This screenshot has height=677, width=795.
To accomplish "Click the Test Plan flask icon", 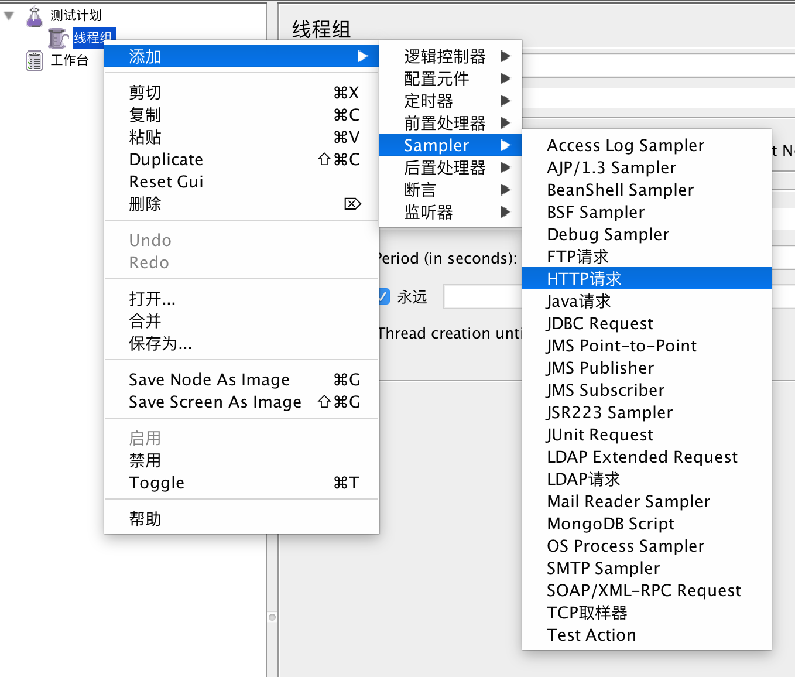I will pyautogui.click(x=35, y=16).
